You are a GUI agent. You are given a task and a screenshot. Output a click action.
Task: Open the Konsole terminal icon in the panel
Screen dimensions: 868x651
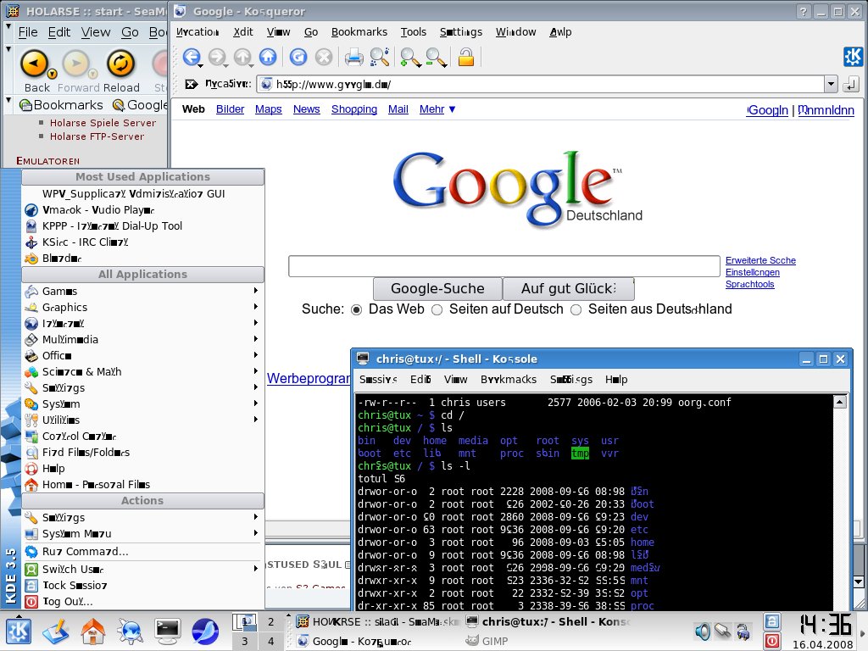(167, 631)
